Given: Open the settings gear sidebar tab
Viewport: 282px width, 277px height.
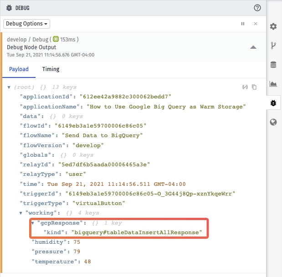Looking at the screenshot, I should pyautogui.click(x=273, y=26).
